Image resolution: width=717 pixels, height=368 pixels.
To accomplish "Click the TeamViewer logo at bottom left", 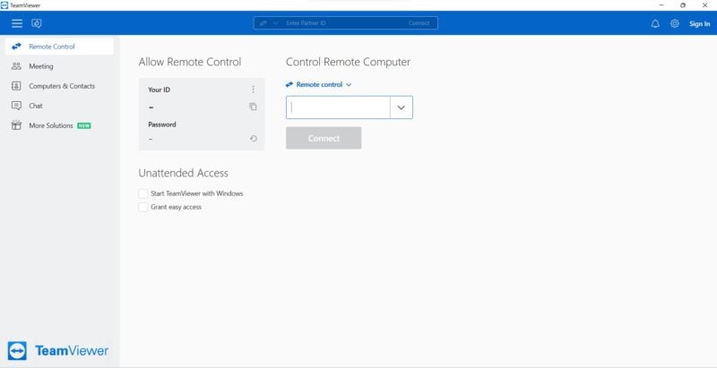I will (58, 351).
